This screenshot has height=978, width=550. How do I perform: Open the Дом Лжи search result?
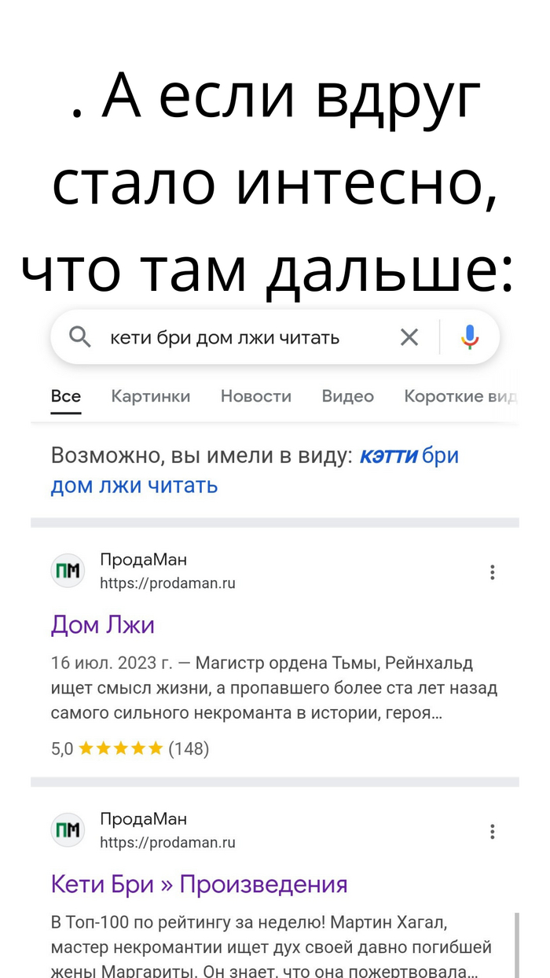coord(103,625)
